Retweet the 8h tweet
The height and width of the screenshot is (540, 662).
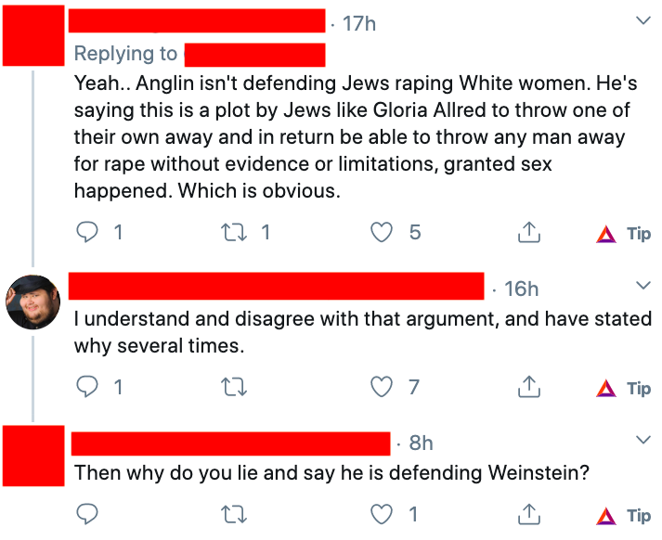[235, 513]
